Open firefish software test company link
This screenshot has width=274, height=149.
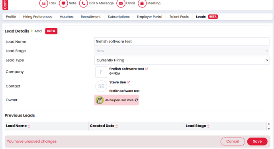click(127, 69)
